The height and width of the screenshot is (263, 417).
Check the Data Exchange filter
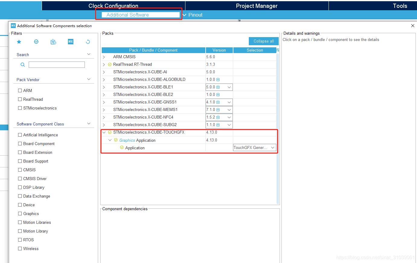(20, 196)
